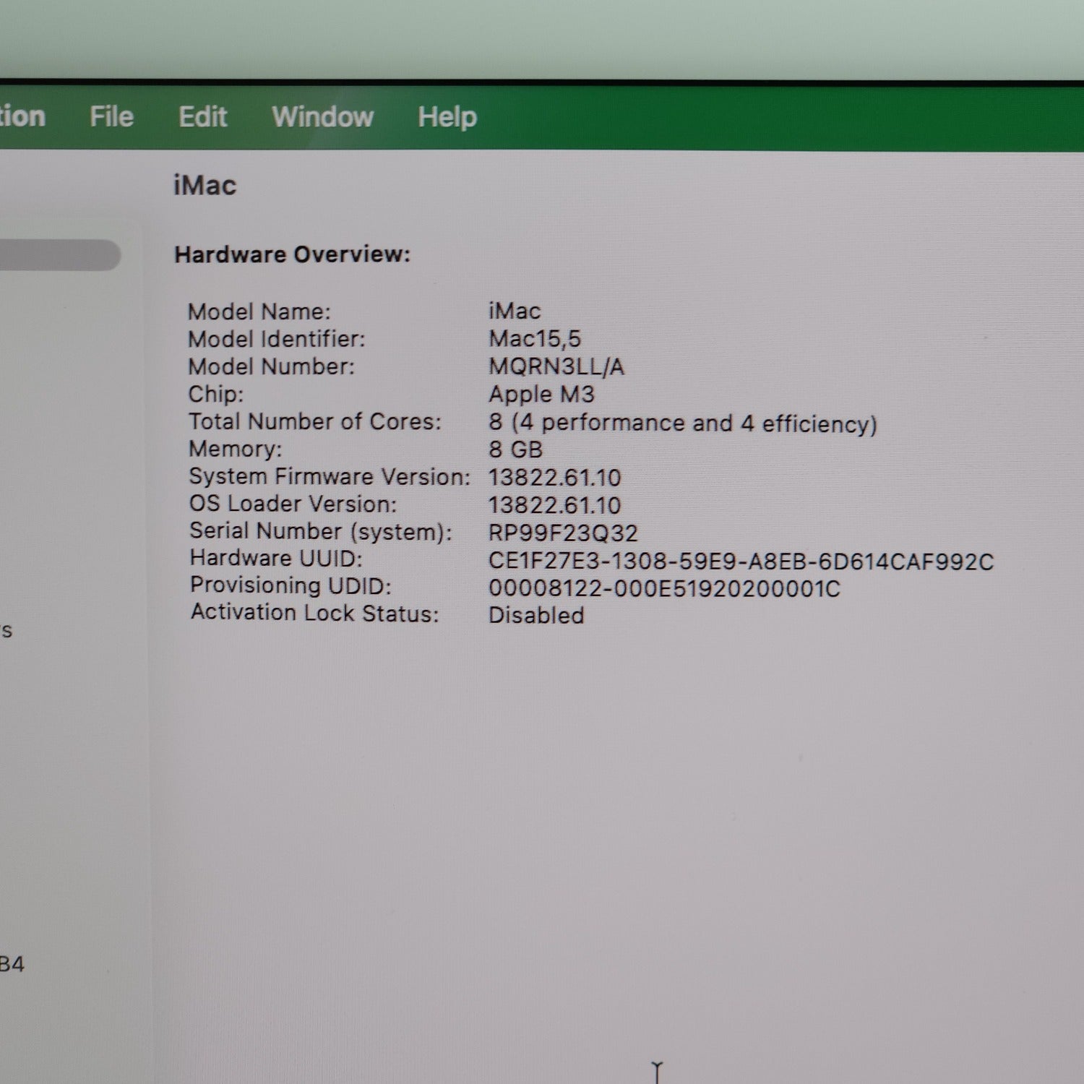Open the Window menu
The image size is (1084, 1084).
[322, 116]
